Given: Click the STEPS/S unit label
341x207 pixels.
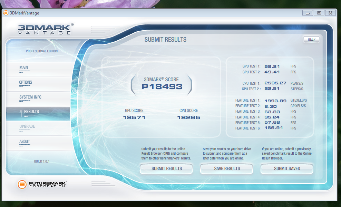Looking at the screenshot, I should [297, 89].
